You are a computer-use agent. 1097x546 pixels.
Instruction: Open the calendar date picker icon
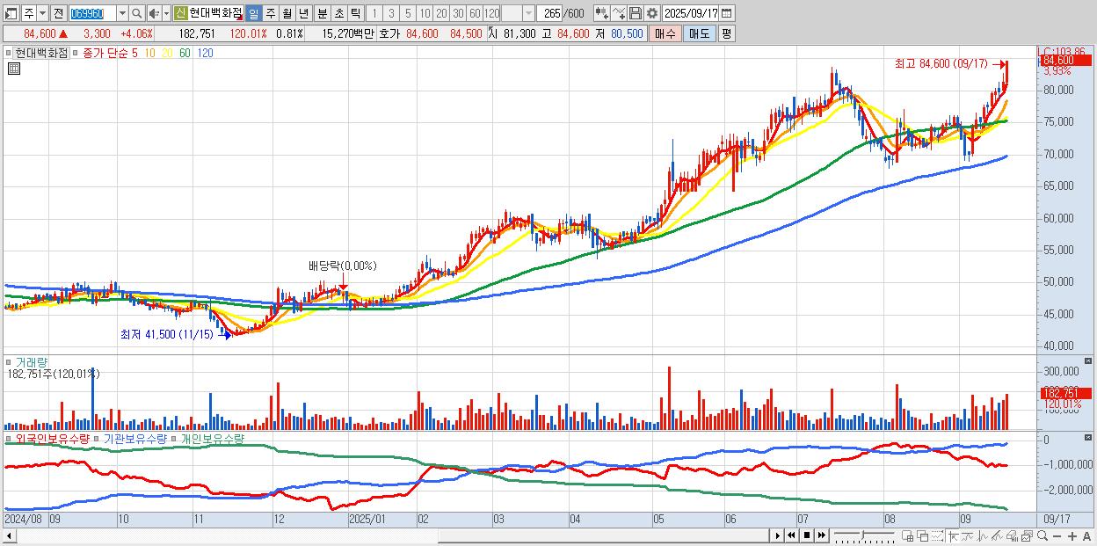point(727,13)
